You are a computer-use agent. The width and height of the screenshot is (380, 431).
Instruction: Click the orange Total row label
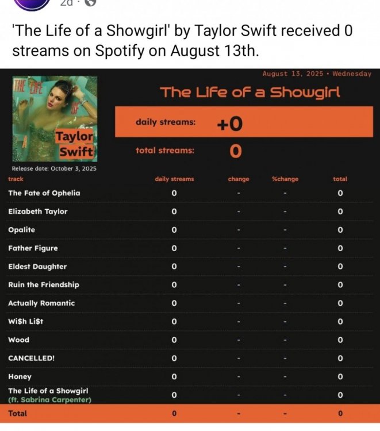[x=18, y=413]
